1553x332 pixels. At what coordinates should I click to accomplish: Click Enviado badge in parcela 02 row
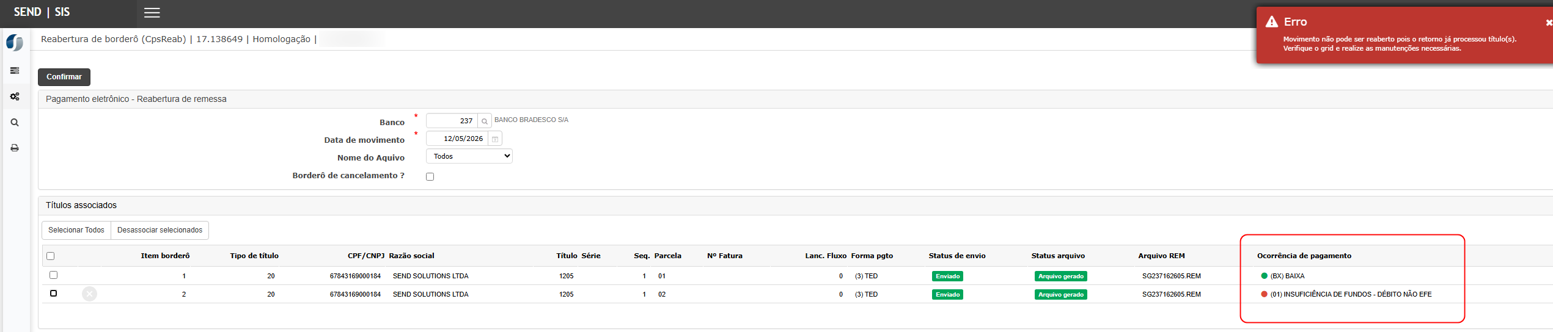pos(948,295)
